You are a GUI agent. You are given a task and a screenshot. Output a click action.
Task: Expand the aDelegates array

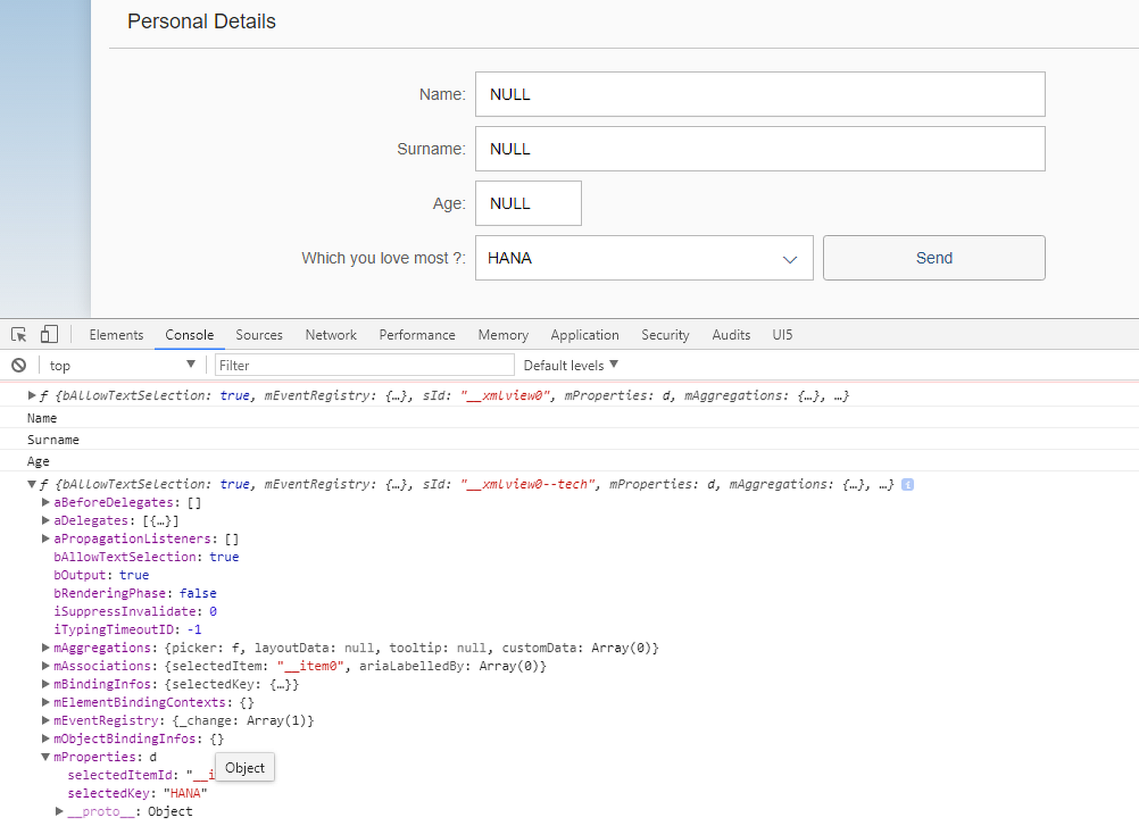[45, 520]
